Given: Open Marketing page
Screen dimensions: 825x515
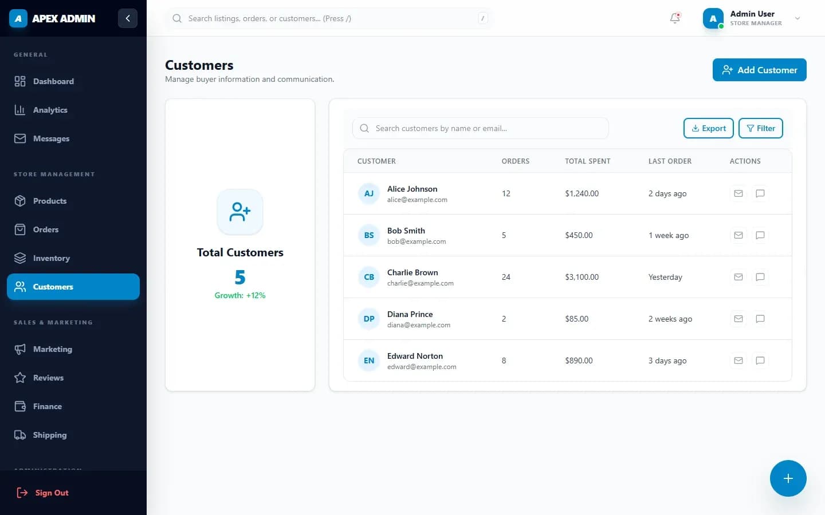Looking at the screenshot, I should (73, 349).
